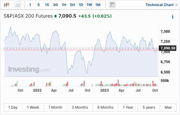Open the news panel icon
The image size is (180, 115).
point(112,5)
